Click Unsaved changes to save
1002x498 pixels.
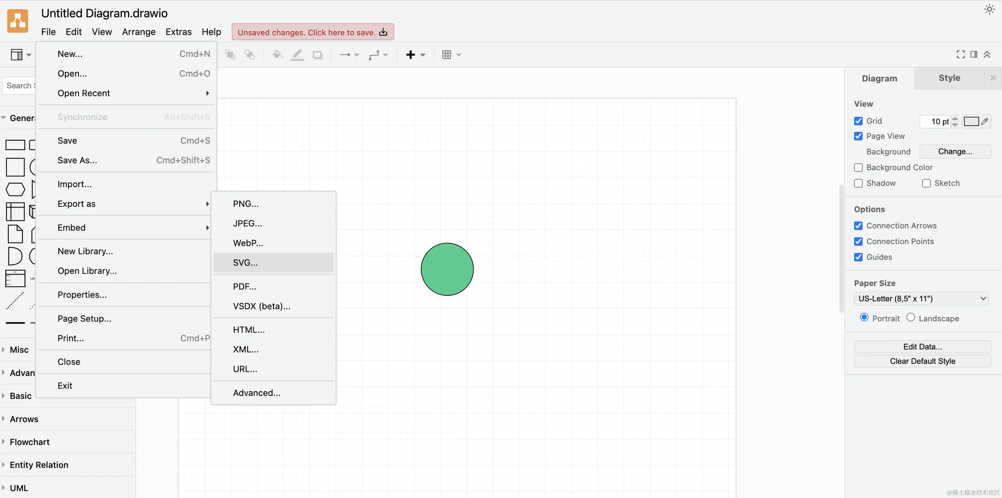click(x=312, y=32)
